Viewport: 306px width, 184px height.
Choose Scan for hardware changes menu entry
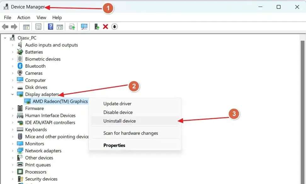click(135, 133)
